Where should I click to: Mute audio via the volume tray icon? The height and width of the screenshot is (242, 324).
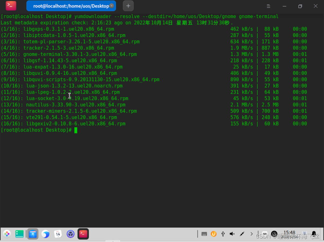(232, 234)
